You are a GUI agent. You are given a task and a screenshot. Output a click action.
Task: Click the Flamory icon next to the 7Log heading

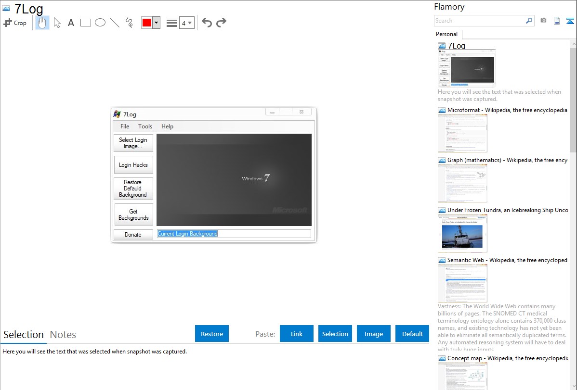click(x=6, y=8)
